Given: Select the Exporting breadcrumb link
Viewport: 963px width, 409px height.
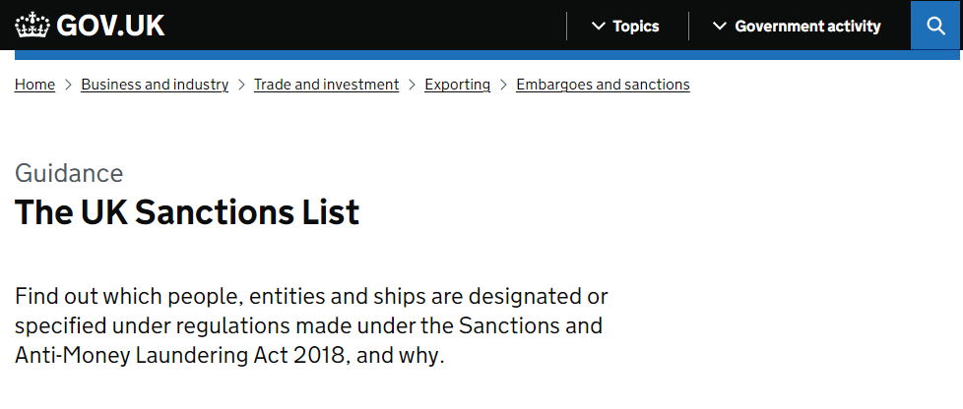Looking at the screenshot, I should point(457,85).
